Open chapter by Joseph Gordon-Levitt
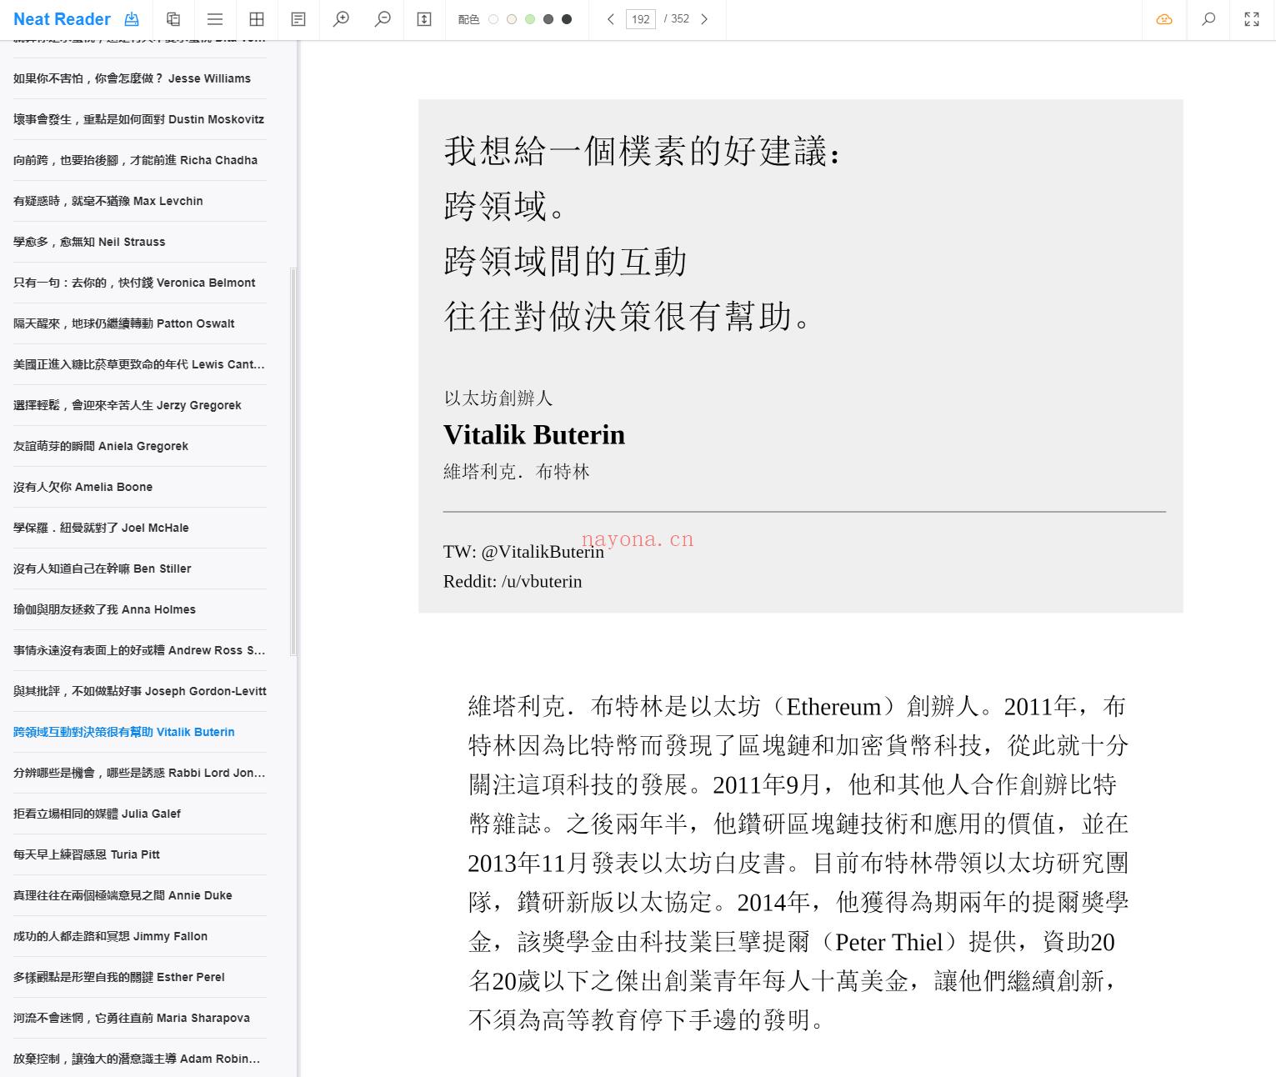This screenshot has height=1077, width=1276. [140, 691]
